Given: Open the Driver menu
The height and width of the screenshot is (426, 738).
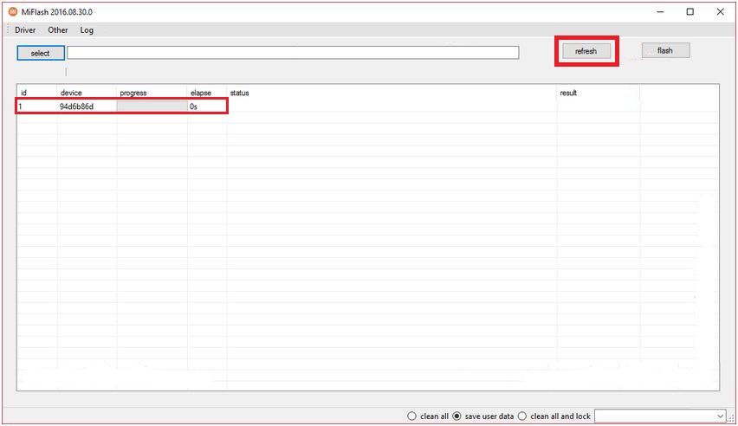Looking at the screenshot, I should [25, 30].
